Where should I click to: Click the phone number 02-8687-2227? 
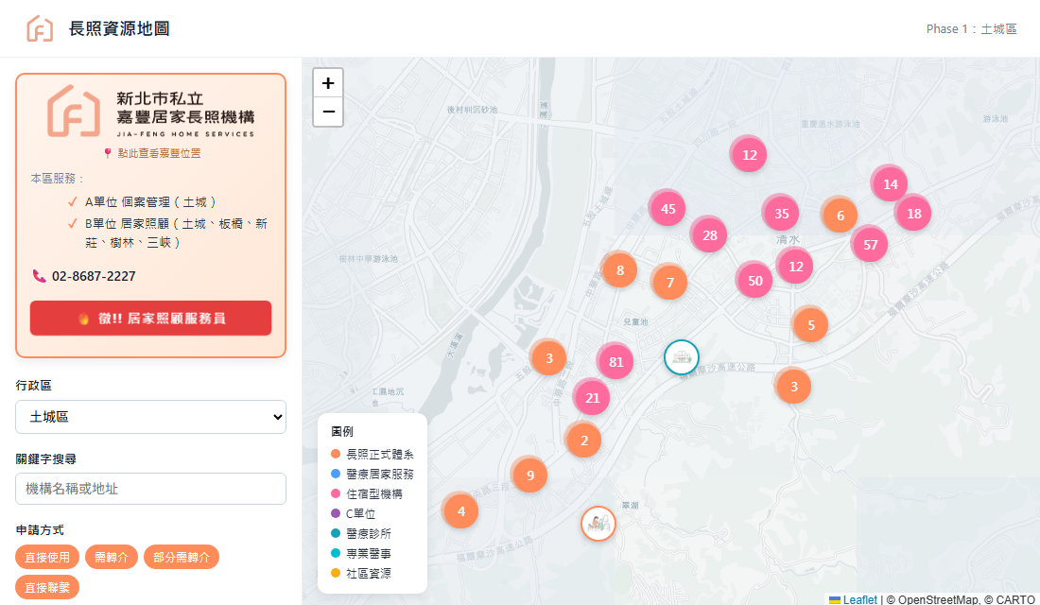pyautogui.click(x=94, y=276)
